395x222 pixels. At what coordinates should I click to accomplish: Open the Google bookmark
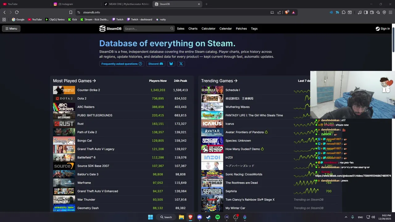18,19
